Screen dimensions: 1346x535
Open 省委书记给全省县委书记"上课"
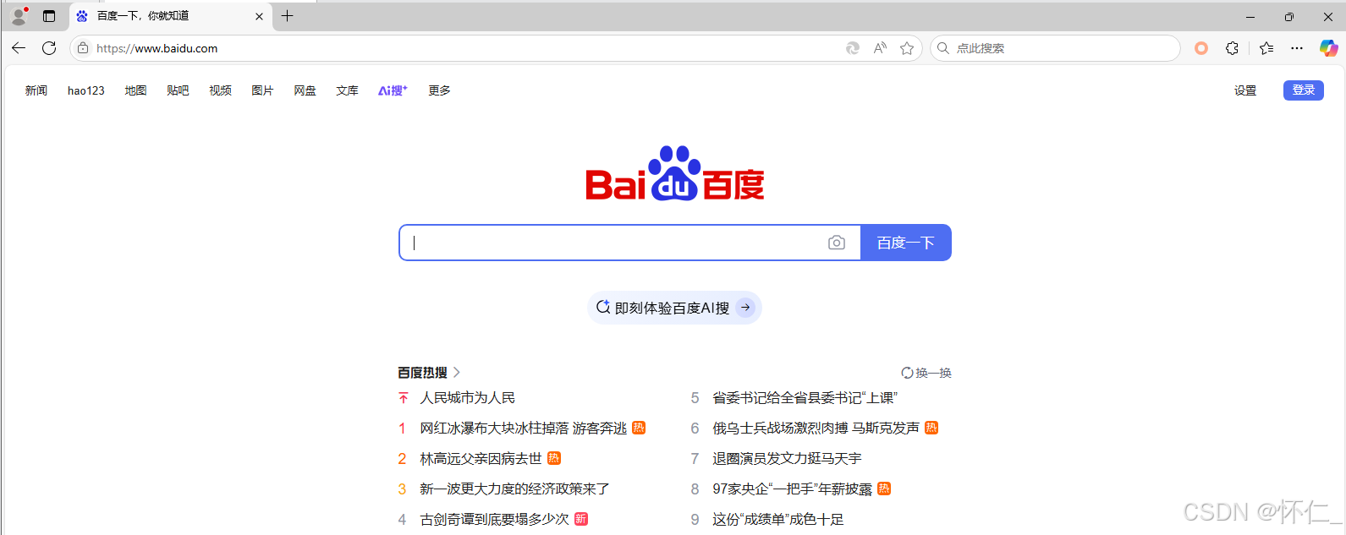coord(805,398)
